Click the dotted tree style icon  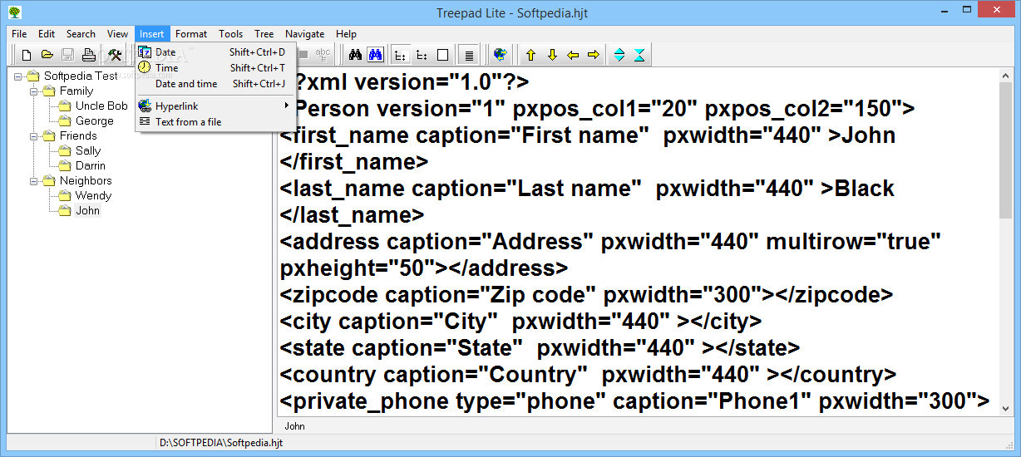[x=422, y=55]
